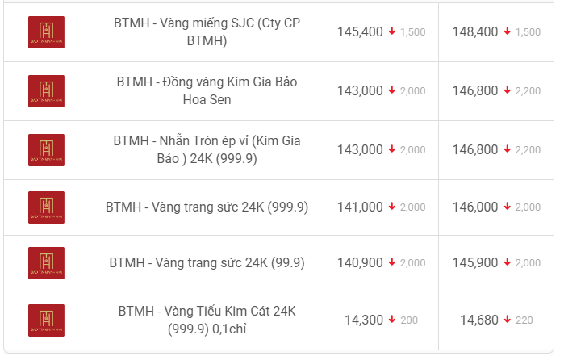Open BTMH - Vàng miếng SJC (Cty CP BTMH)
This screenshot has height=356, width=564.
[x=207, y=31]
